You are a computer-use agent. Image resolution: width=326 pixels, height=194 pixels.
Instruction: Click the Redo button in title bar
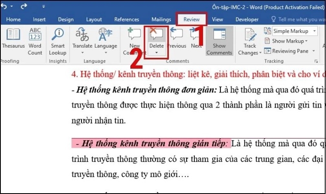click(24, 7)
